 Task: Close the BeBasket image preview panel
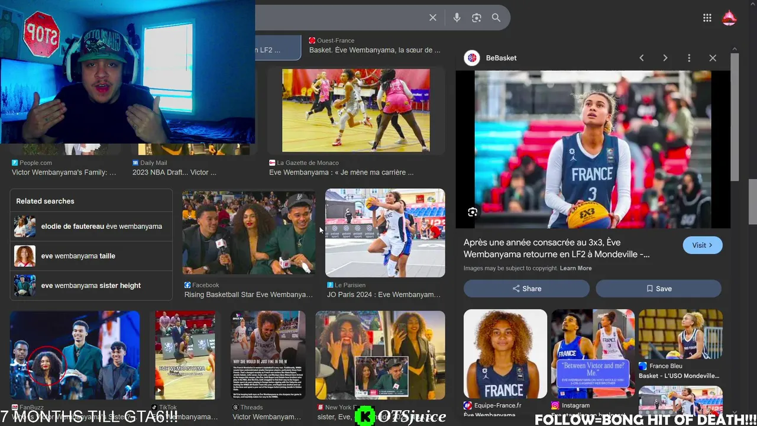713,58
